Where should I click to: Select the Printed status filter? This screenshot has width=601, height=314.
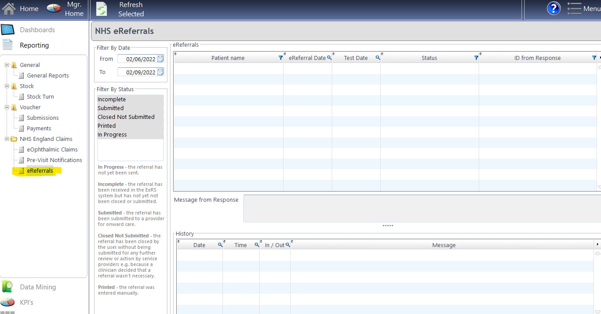[130, 126]
